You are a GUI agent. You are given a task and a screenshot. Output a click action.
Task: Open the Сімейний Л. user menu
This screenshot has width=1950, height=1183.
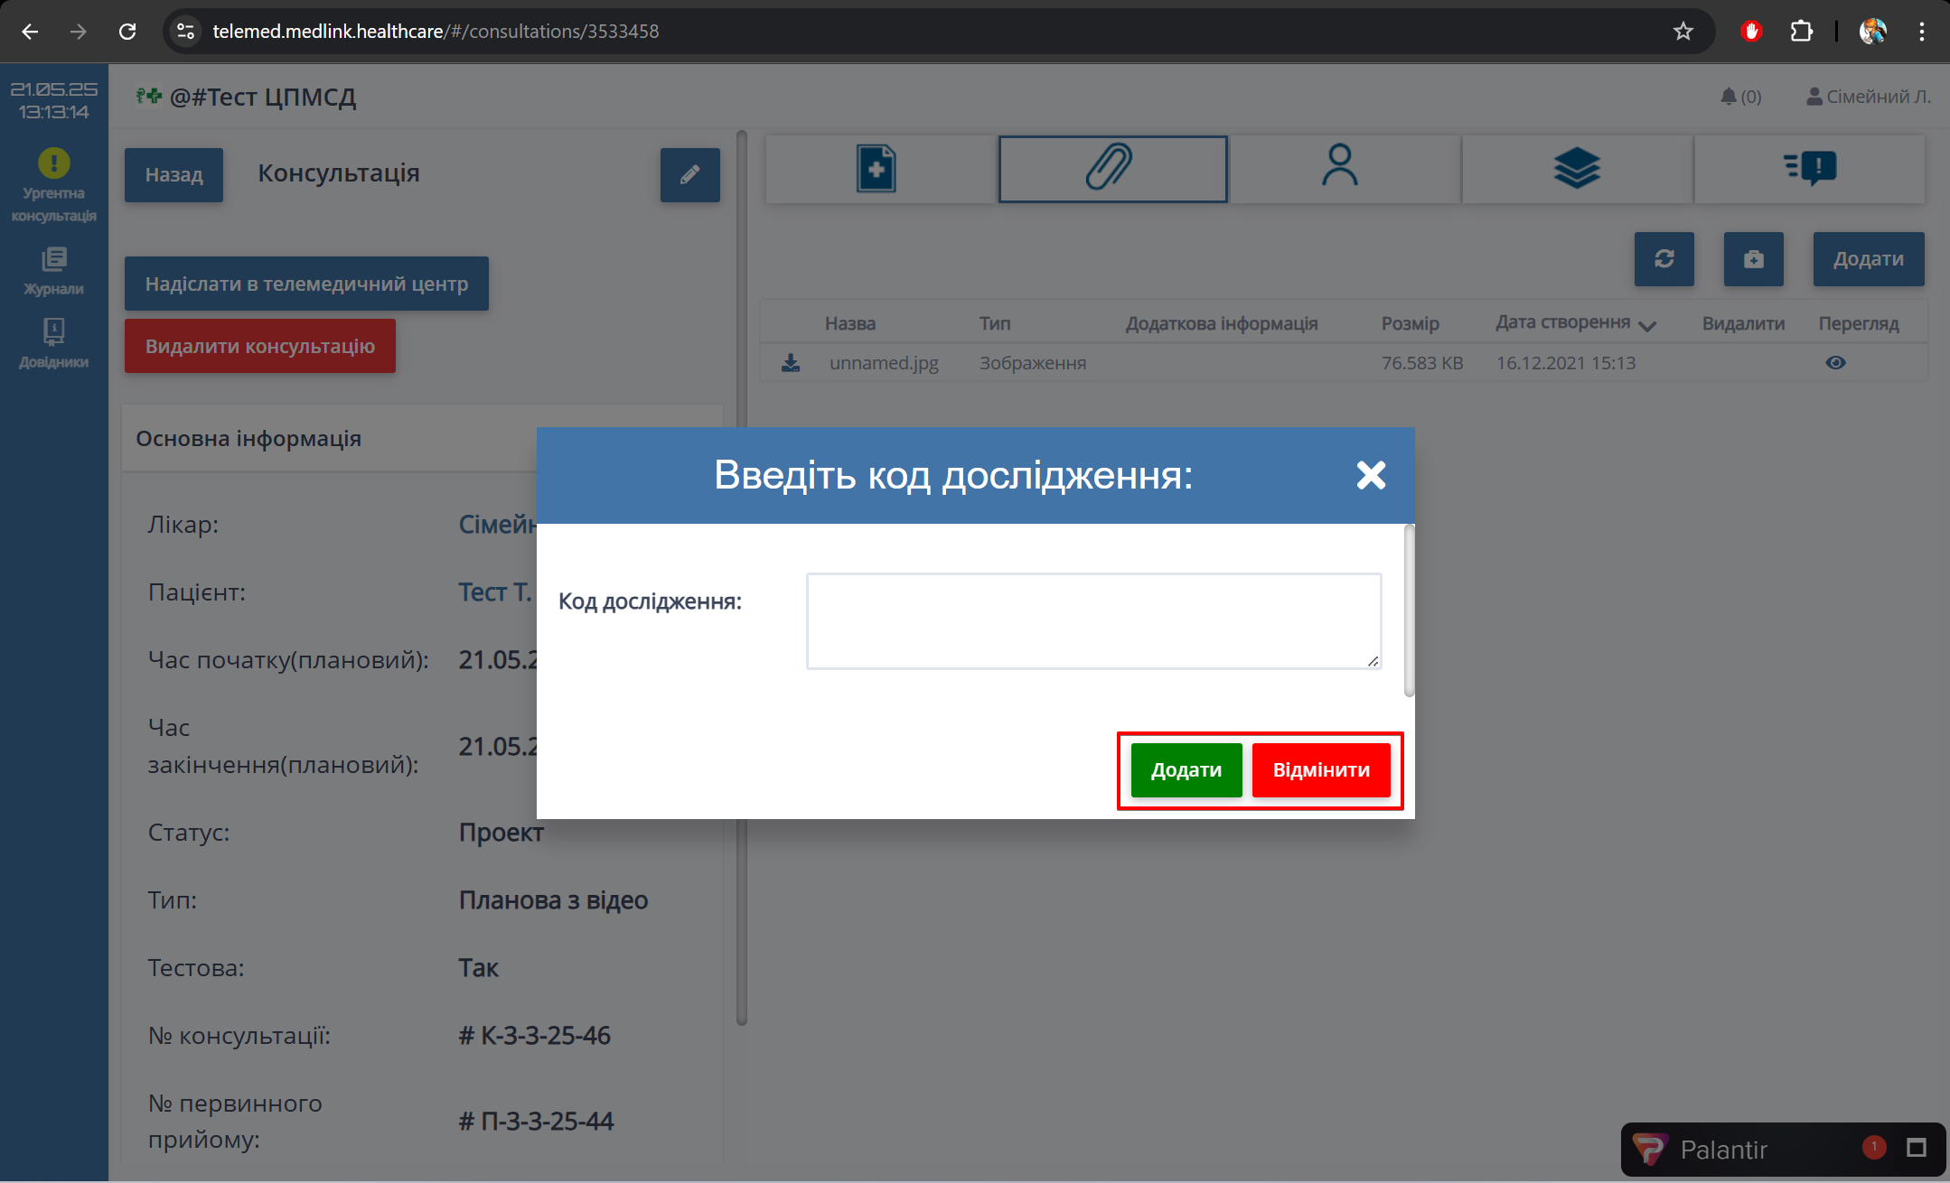tap(1868, 97)
